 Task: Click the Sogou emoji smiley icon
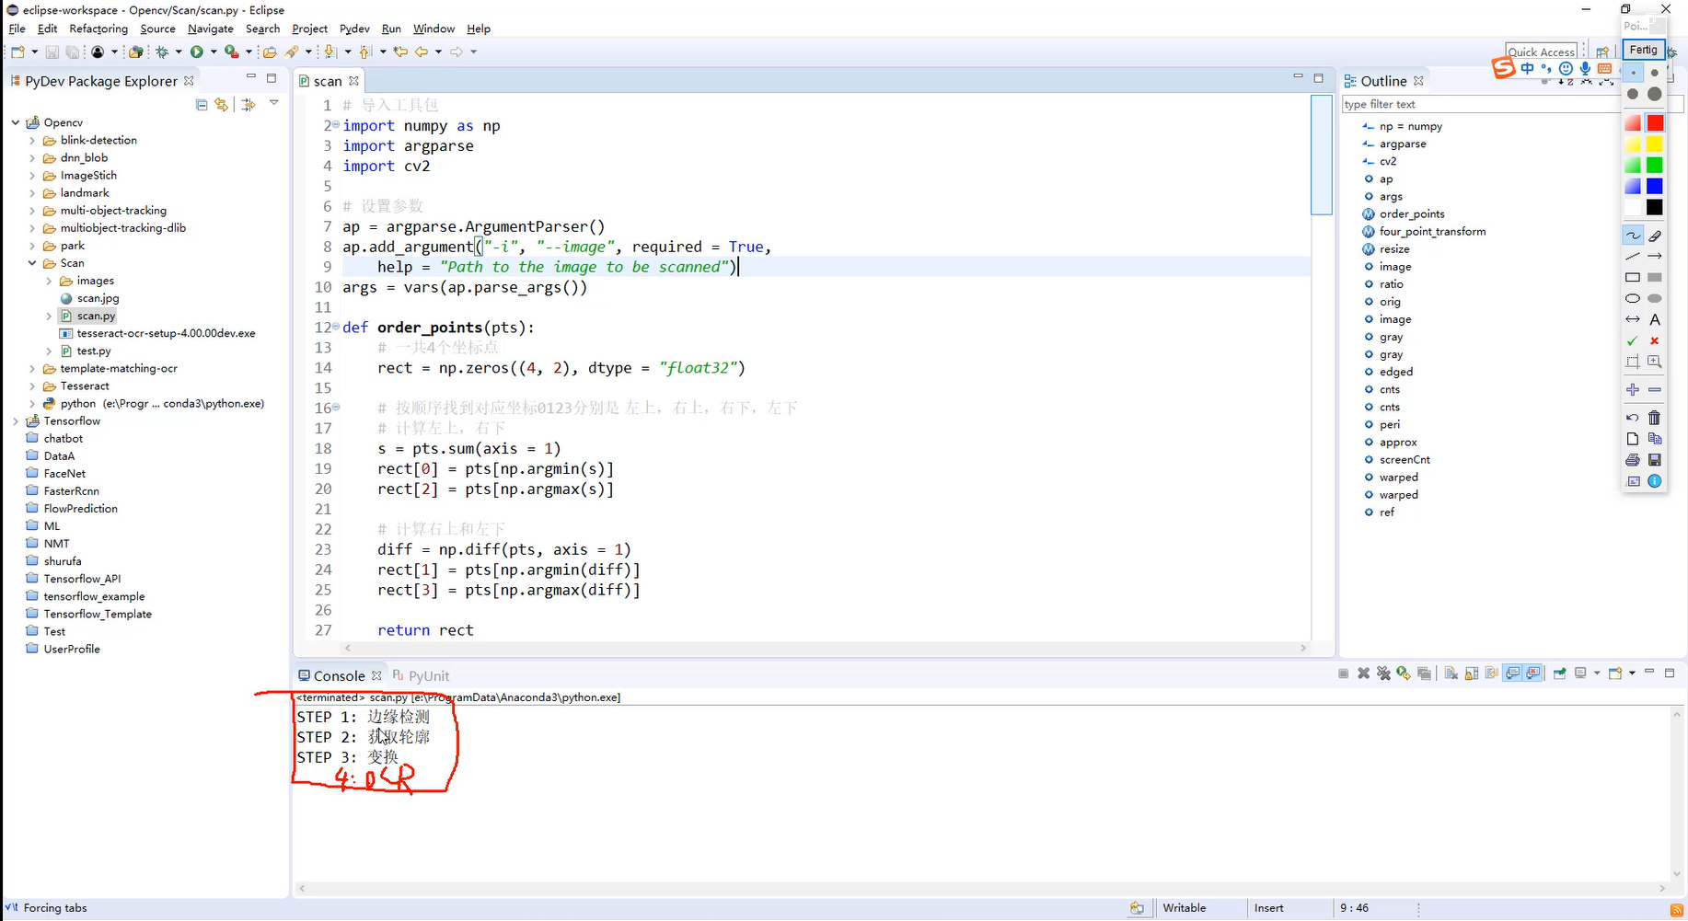tap(1566, 68)
